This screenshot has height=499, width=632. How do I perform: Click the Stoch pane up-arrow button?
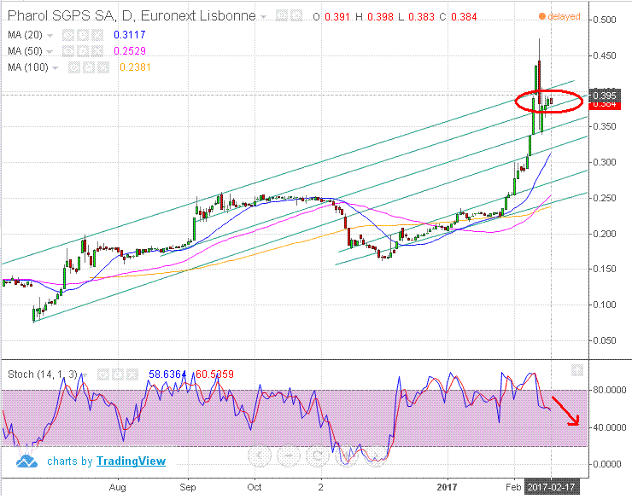click(x=577, y=370)
